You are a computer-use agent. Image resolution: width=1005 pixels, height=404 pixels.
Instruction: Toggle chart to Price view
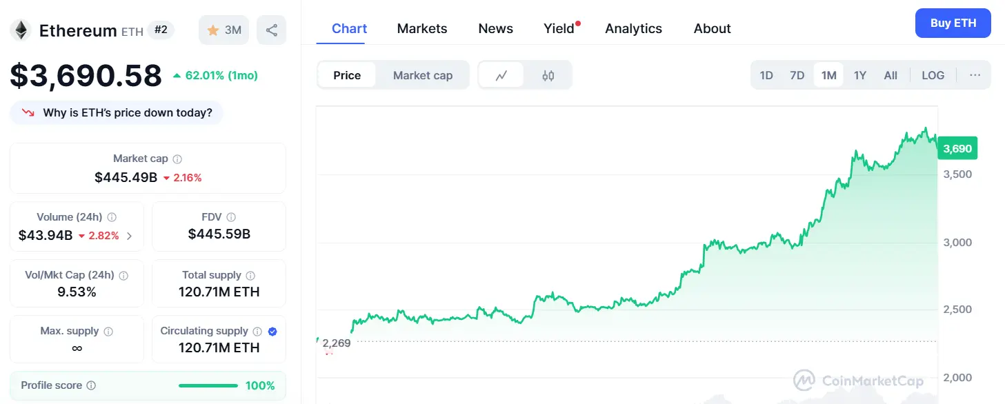click(x=347, y=75)
